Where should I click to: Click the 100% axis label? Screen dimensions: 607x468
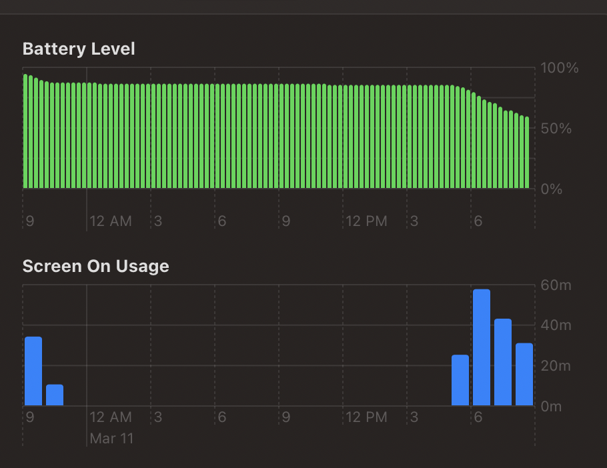560,68
